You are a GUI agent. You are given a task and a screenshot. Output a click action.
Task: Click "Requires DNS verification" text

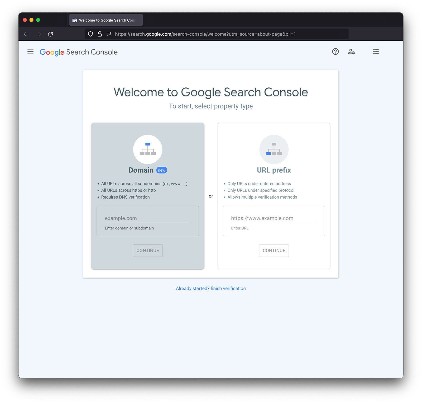coord(126,197)
